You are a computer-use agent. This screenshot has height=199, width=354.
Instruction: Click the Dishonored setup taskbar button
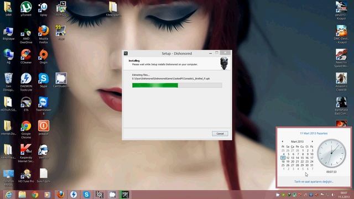125,195
